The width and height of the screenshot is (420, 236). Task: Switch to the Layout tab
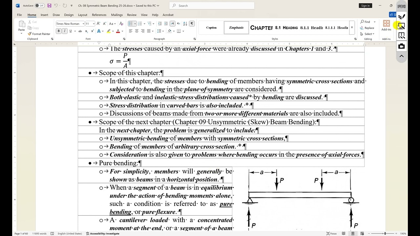82,15
